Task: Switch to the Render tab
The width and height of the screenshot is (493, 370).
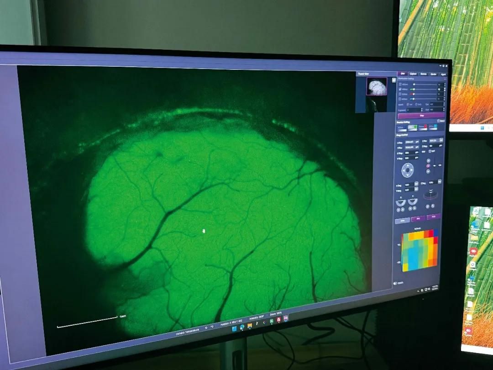Action: (433, 74)
